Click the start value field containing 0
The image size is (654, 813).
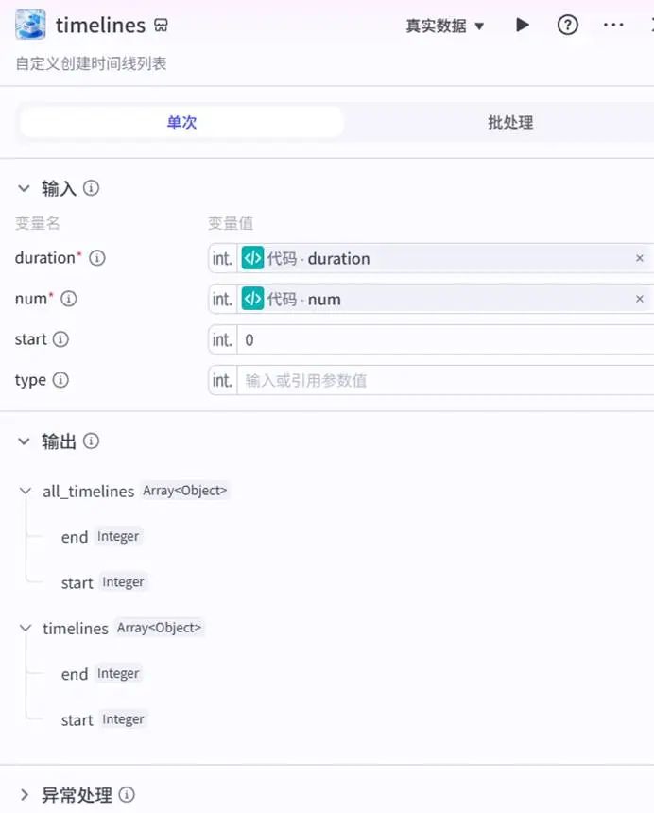(444, 339)
